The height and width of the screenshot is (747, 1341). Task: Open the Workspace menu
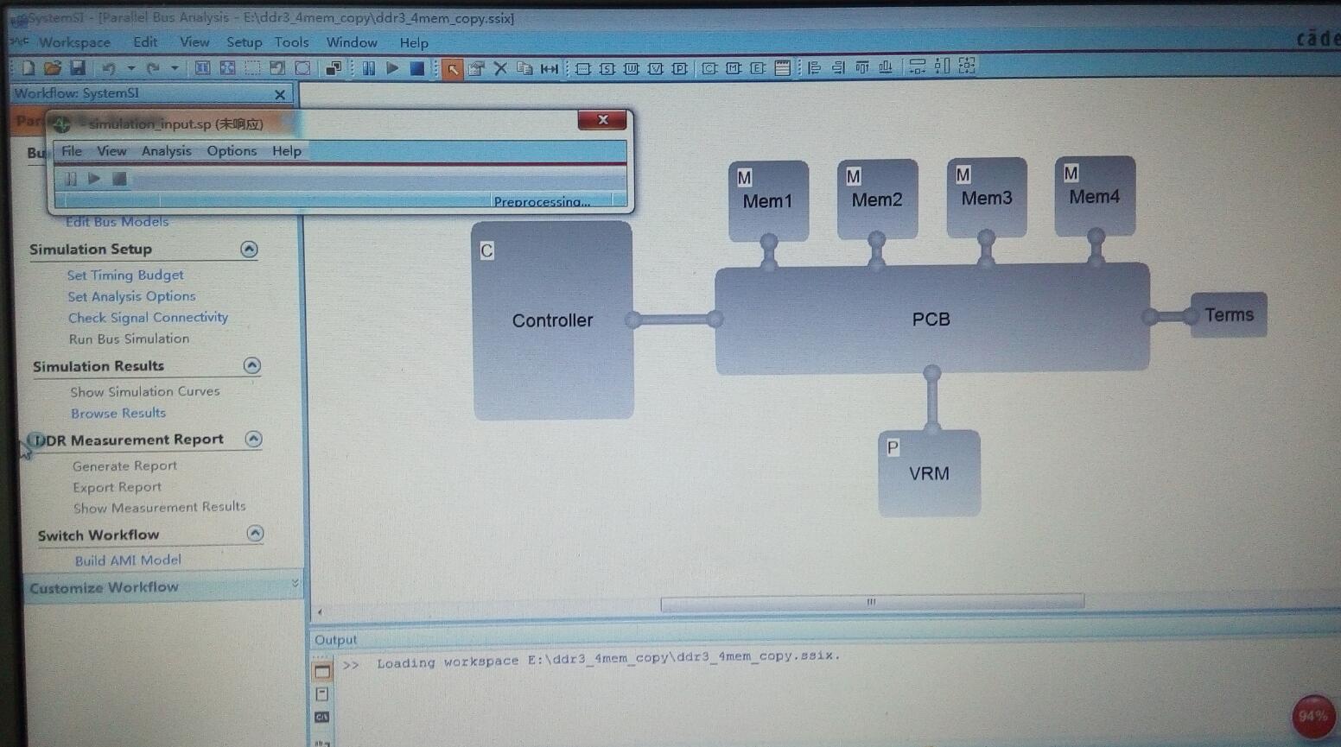pos(74,42)
